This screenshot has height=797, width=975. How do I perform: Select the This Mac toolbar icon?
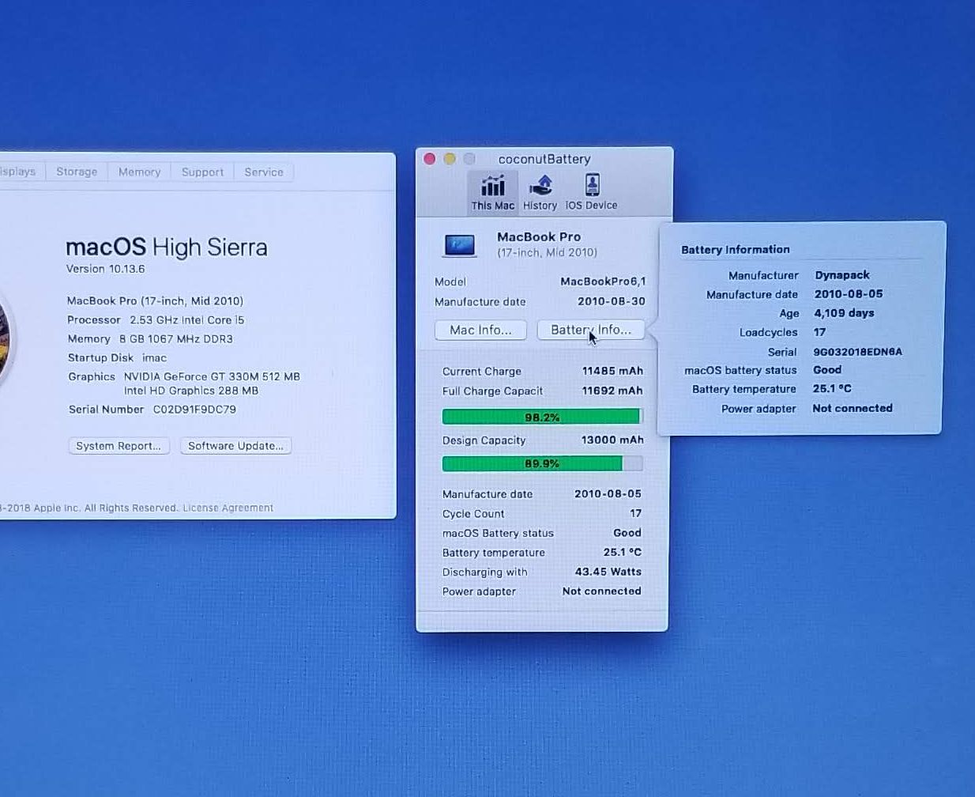point(492,193)
